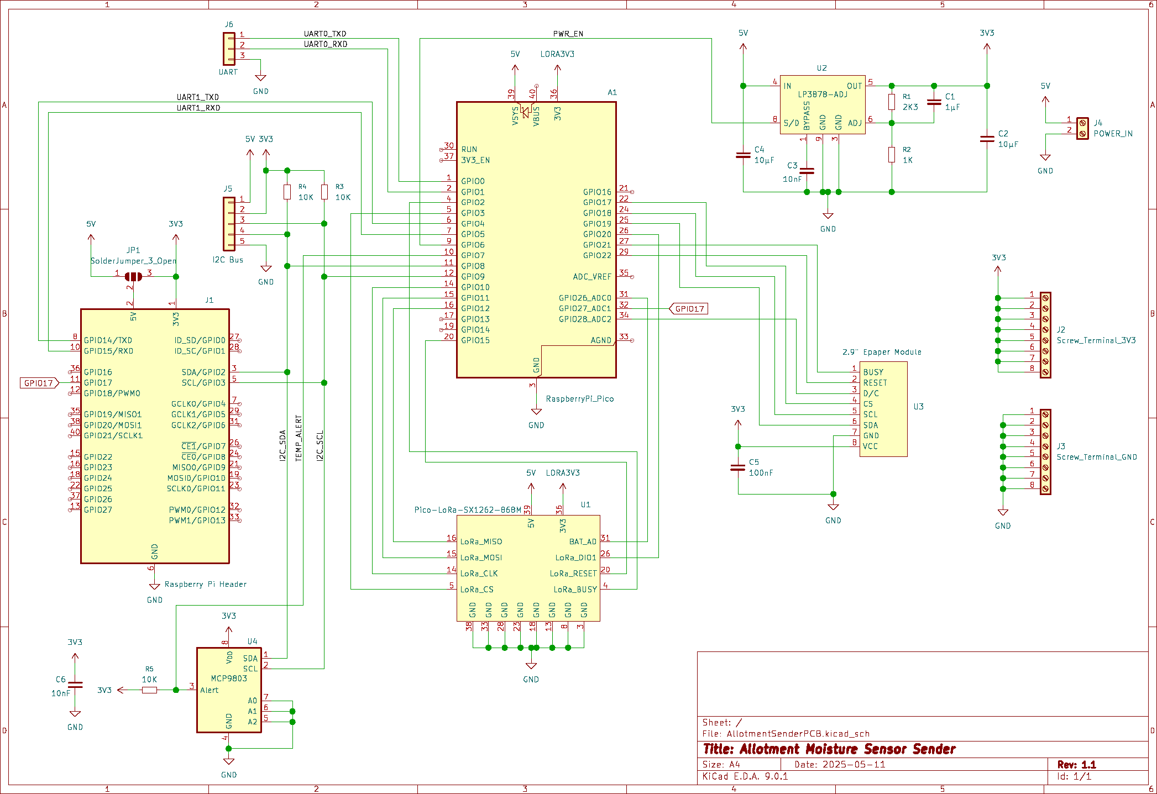The height and width of the screenshot is (794, 1157).
Task: Open the GPIO17 hierarchical label near GPIO27_ADC1
Action: (x=688, y=309)
